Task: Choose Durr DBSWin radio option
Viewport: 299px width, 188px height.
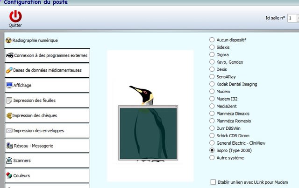Action: click(x=213, y=128)
